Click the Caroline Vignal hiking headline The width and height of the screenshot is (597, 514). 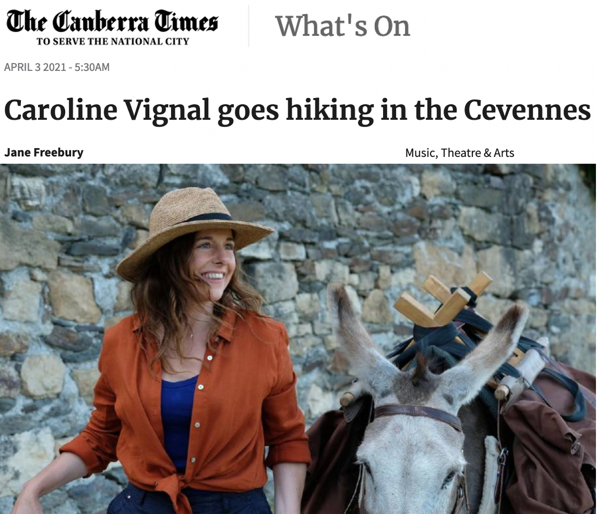tap(297, 111)
